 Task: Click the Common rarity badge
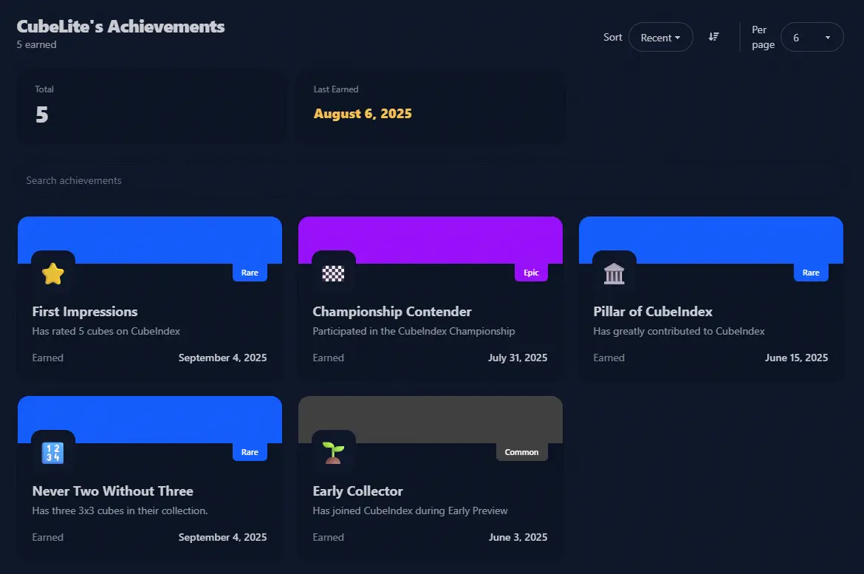click(x=521, y=452)
